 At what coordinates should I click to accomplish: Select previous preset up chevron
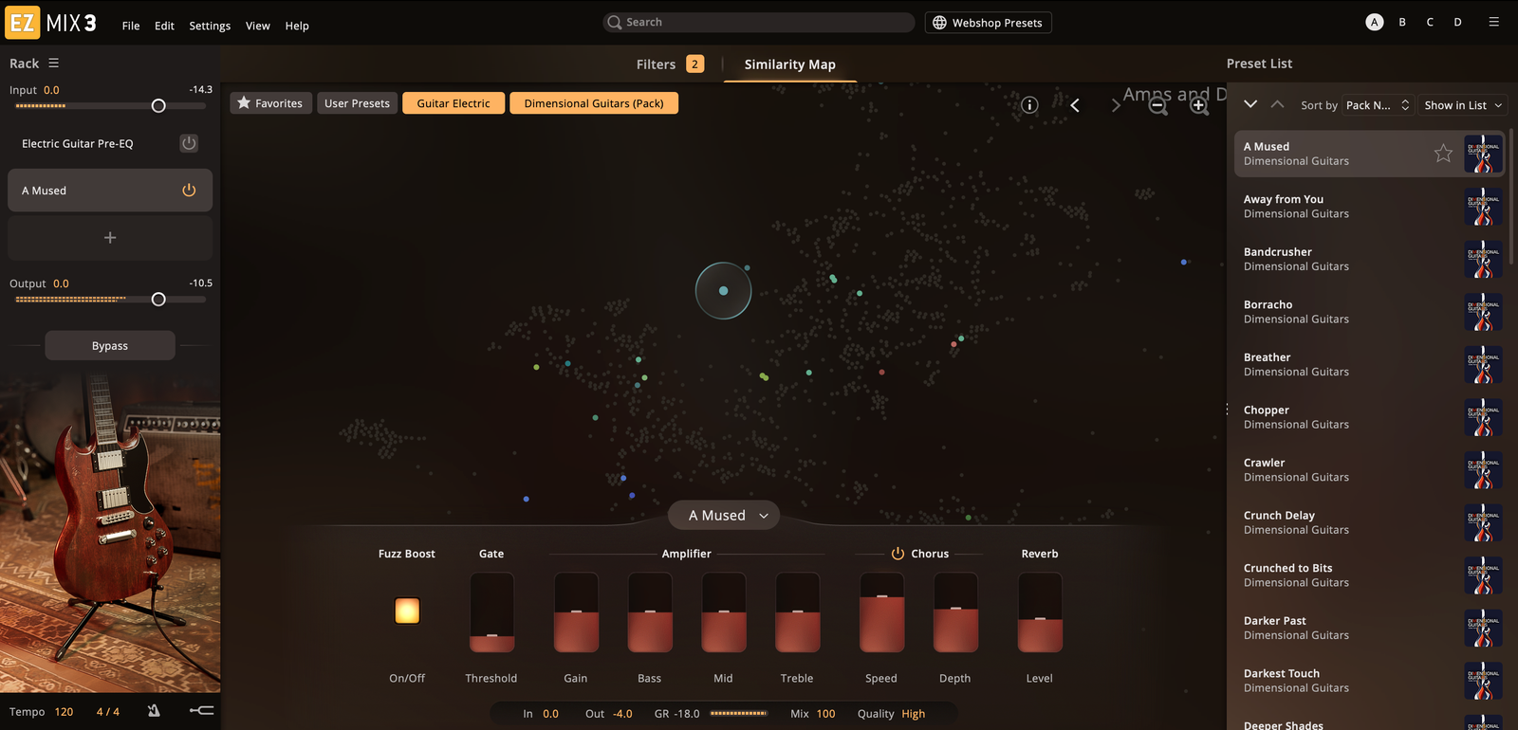1277,104
